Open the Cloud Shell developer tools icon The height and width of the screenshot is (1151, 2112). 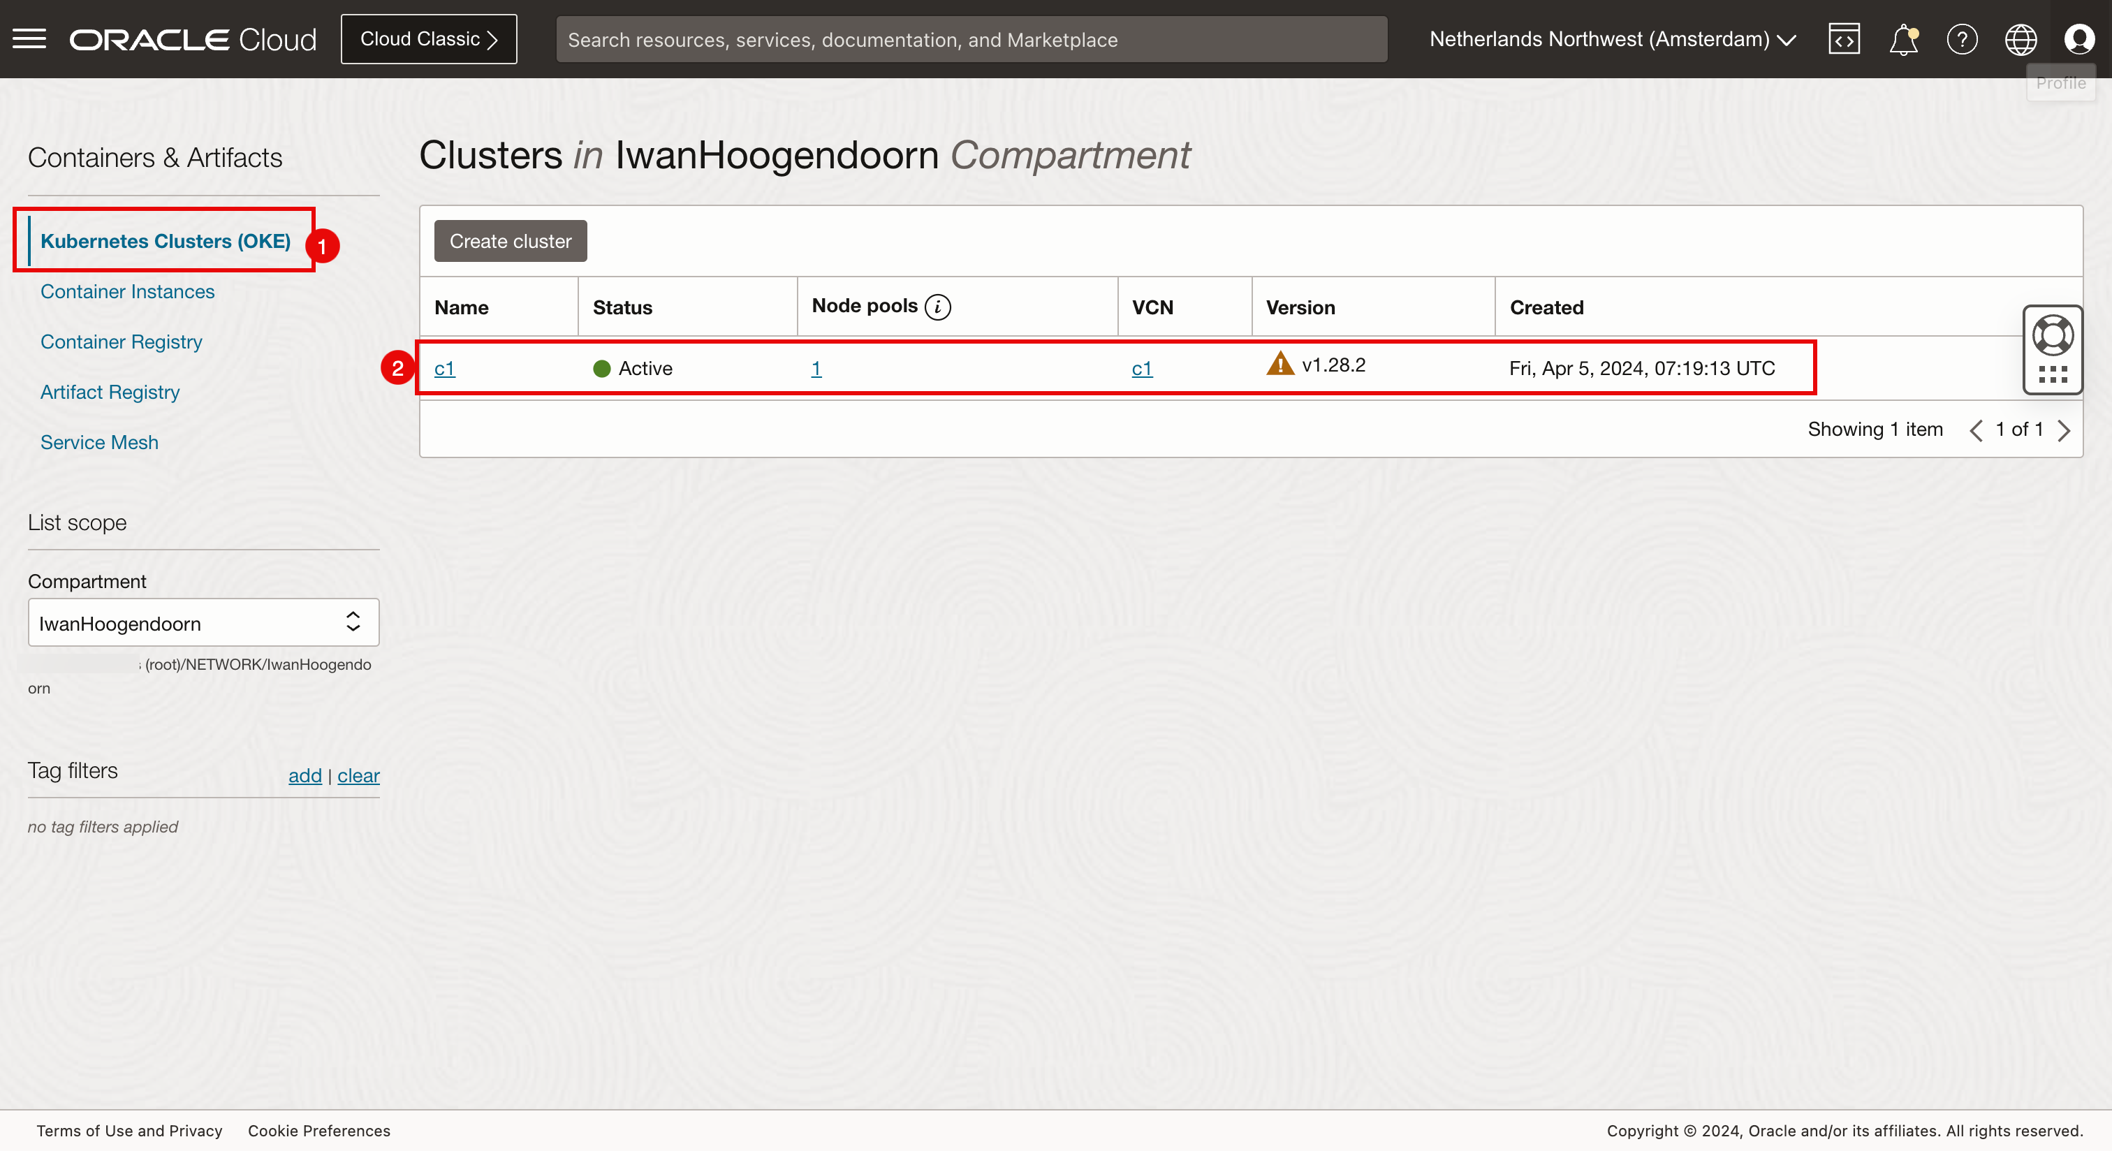[x=1844, y=38]
